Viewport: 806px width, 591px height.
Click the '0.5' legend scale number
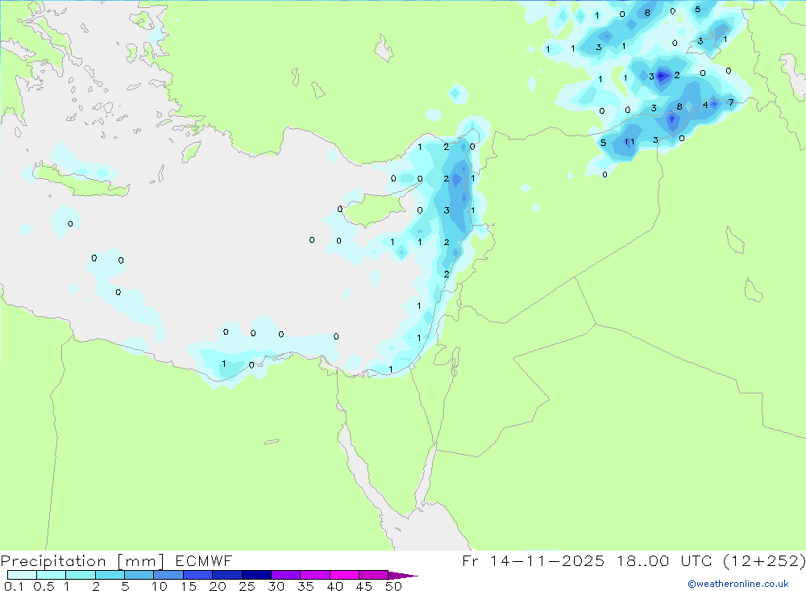pyautogui.click(x=44, y=586)
